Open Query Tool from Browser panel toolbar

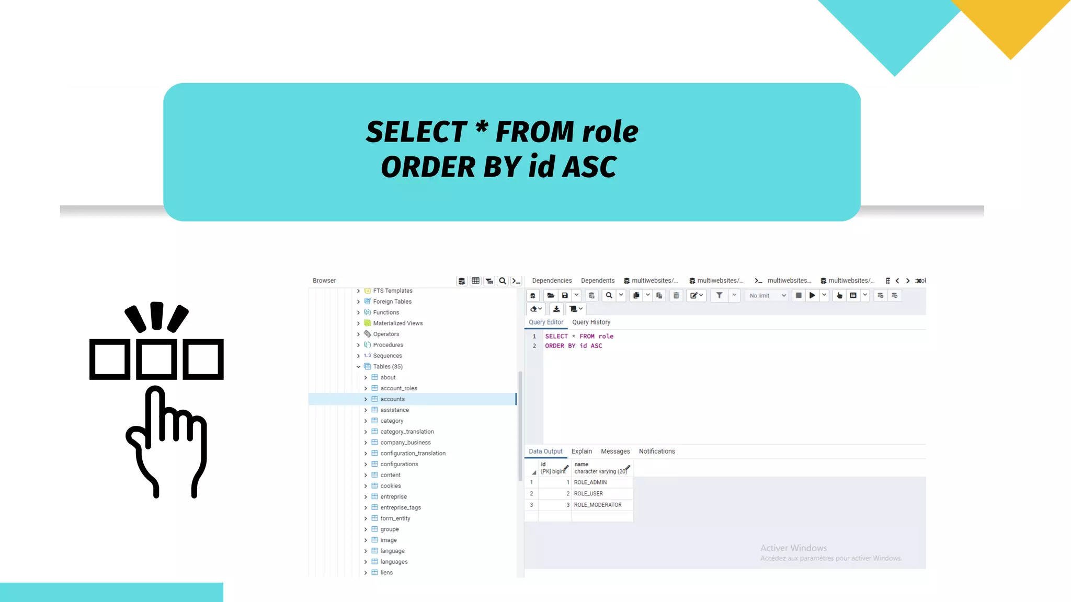(x=462, y=281)
